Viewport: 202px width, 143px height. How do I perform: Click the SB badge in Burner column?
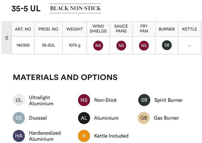point(167,45)
